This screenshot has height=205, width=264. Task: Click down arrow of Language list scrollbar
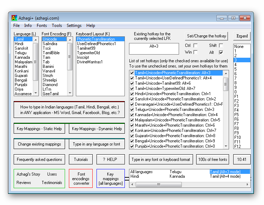coord(36,93)
